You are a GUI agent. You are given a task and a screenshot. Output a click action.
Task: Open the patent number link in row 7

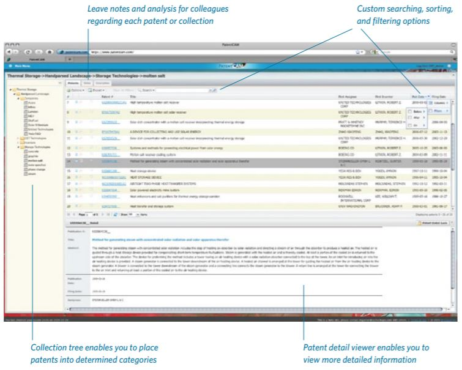(x=114, y=103)
